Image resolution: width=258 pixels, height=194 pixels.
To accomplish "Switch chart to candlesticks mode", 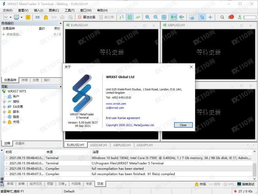I will pos(130,17).
